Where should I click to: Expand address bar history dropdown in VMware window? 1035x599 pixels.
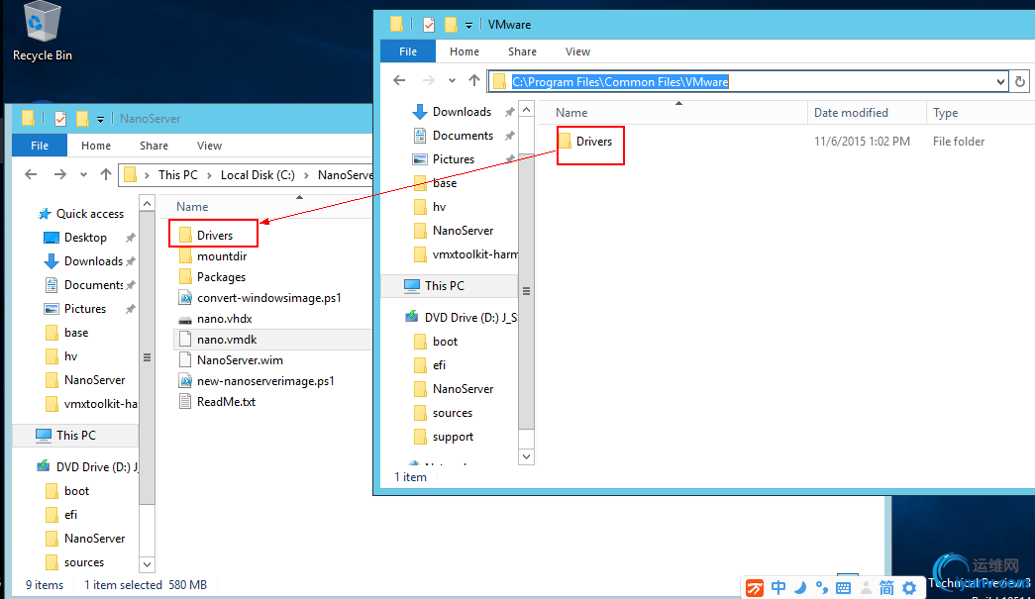[x=1000, y=82]
